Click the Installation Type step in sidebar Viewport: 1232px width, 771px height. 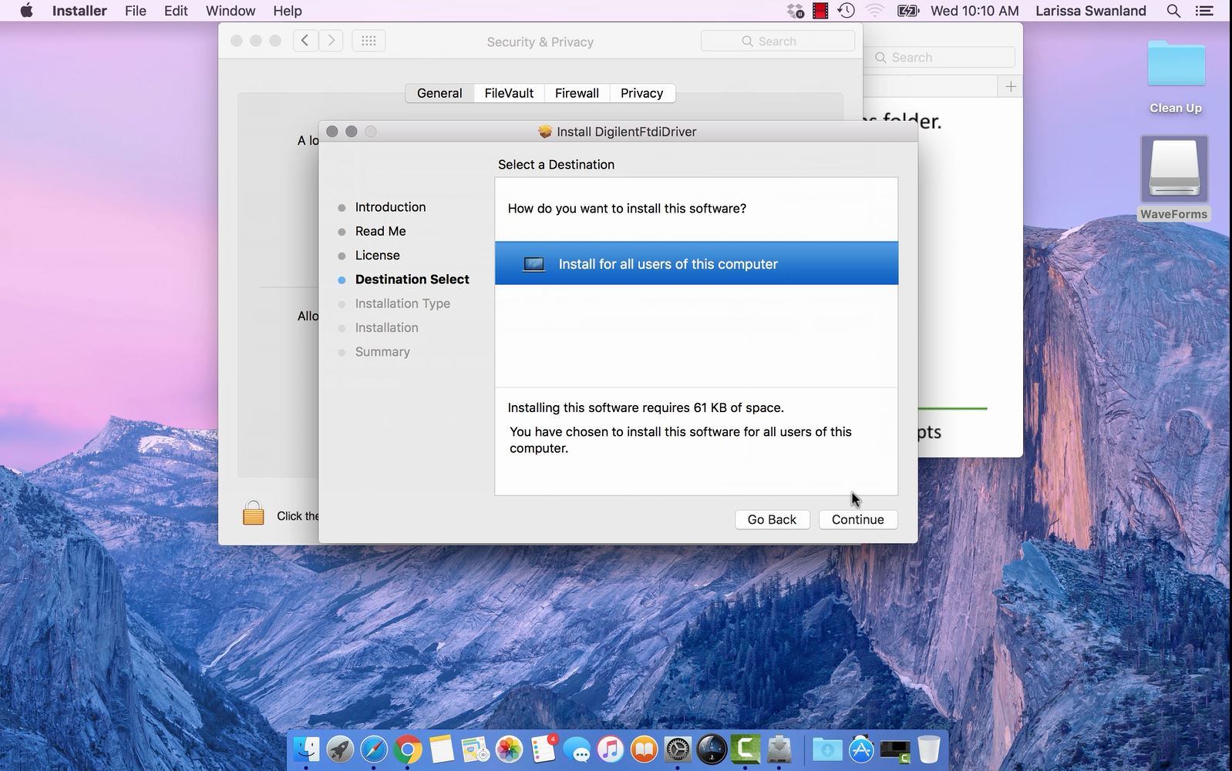coord(402,303)
